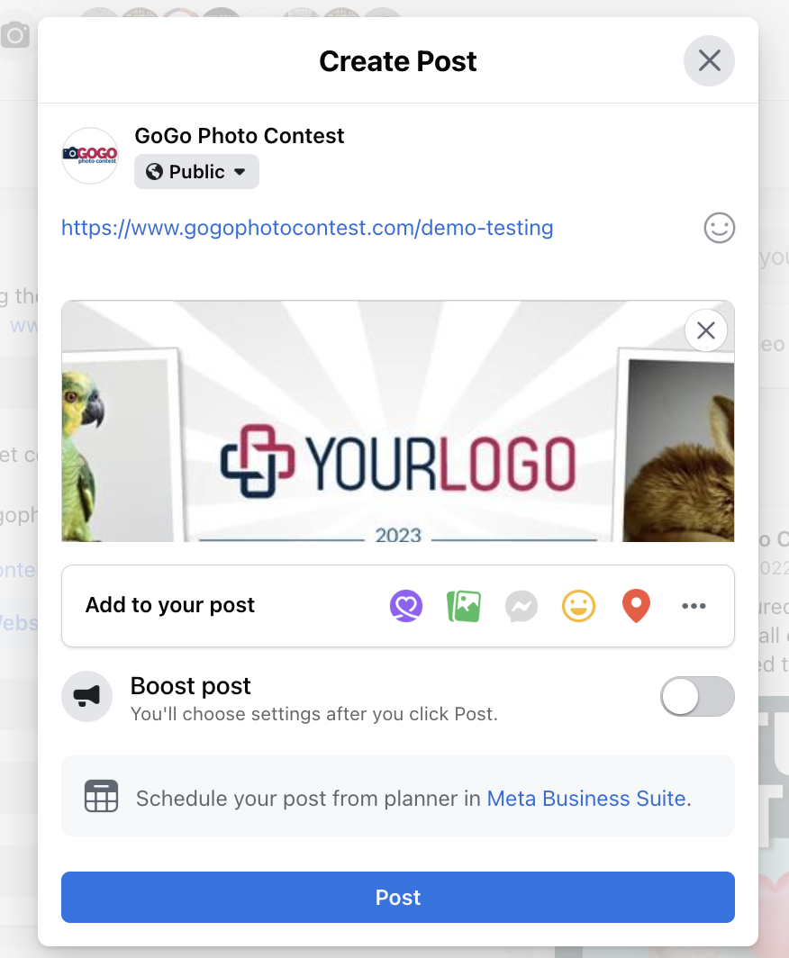Click the background camera icon
This screenshot has height=958, width=789.
tap(15, 35)
